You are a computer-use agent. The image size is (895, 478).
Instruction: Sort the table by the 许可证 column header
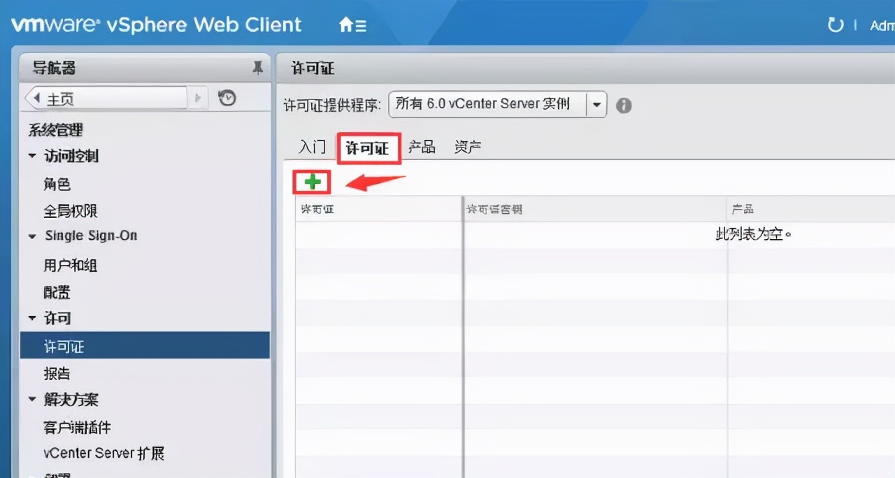[318, 208]
